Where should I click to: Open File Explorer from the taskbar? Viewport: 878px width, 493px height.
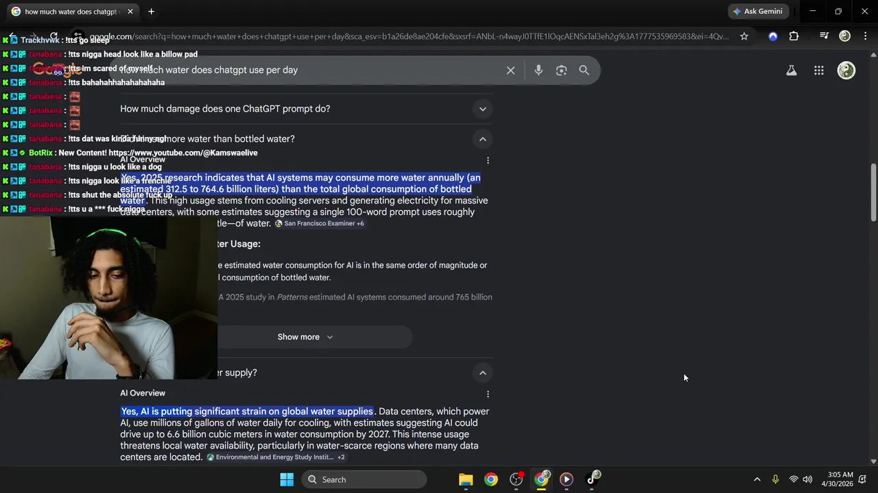pos(466,479)
